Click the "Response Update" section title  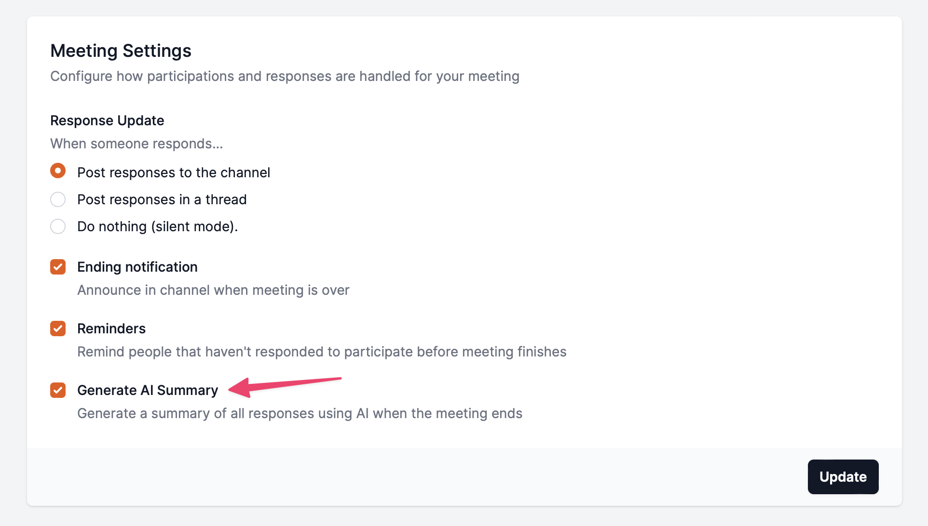pos(107,120)
